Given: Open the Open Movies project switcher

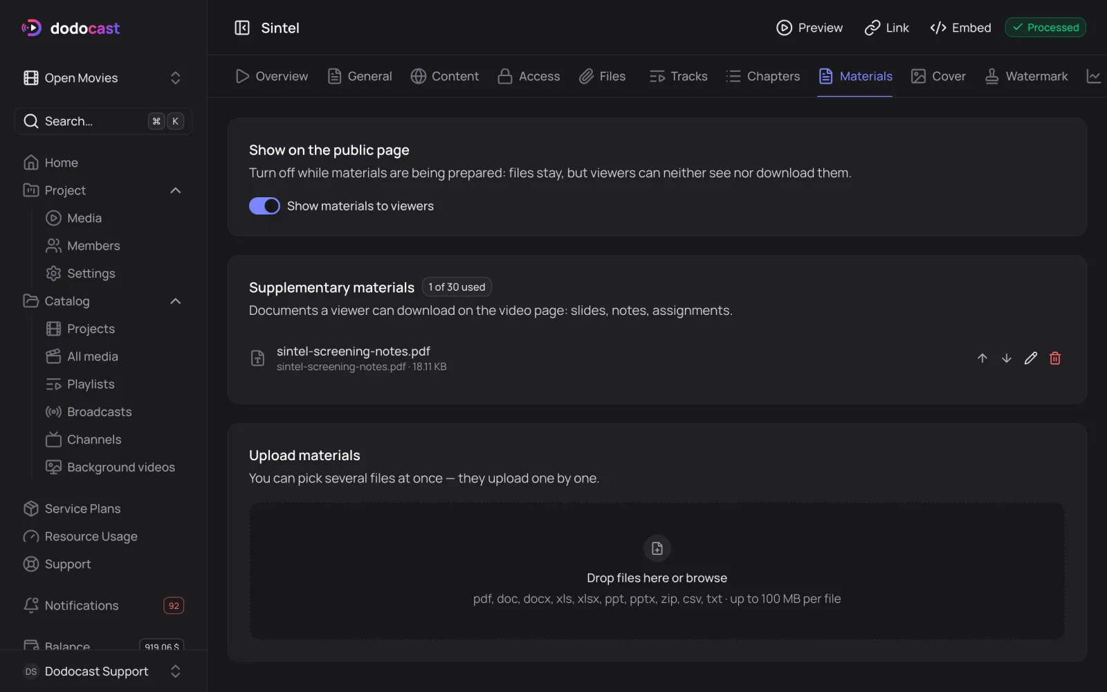Looking at the screenshot, I should tap(103, 78).
